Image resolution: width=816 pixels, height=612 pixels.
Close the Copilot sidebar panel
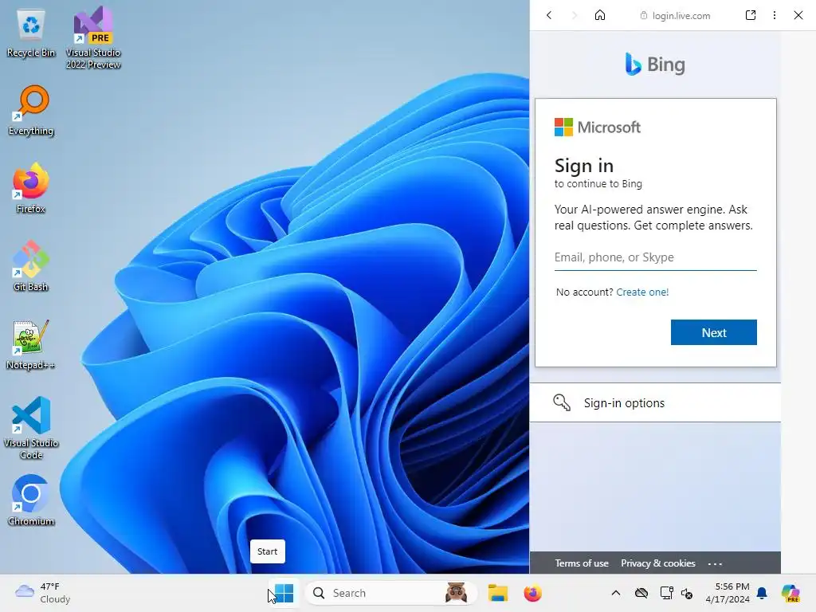click(x=798, y=15)
